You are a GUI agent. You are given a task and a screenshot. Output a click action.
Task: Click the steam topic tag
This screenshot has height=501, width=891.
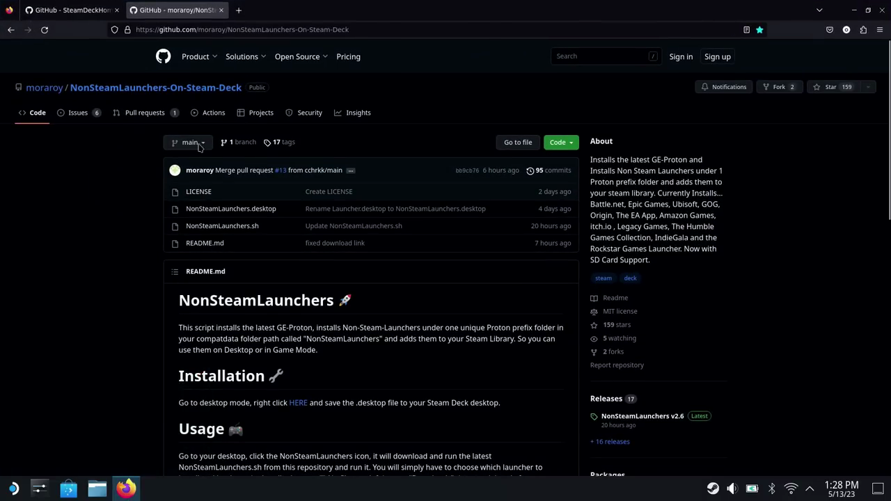tap(604, 278)
